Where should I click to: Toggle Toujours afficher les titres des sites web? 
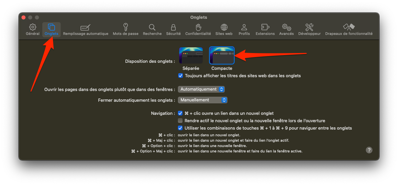181,76
